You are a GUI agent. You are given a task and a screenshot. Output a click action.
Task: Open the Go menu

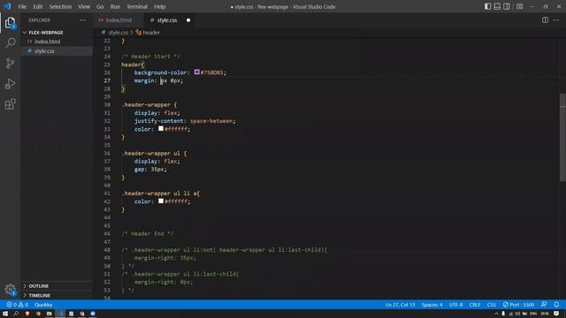point(100,6)
